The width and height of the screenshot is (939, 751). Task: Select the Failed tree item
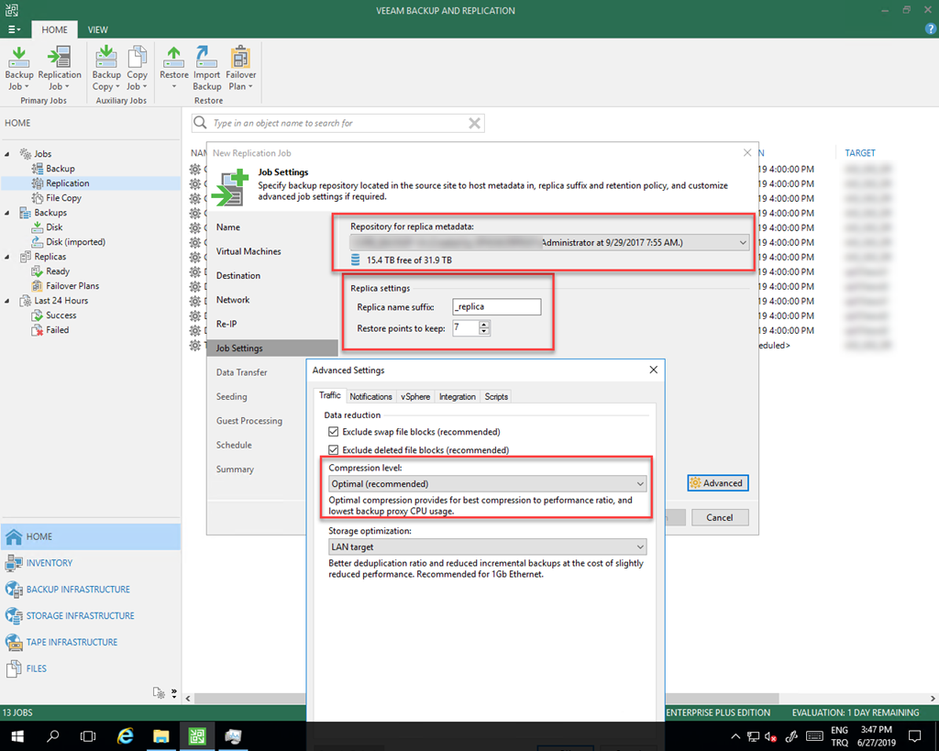click(x=58, y=330)
